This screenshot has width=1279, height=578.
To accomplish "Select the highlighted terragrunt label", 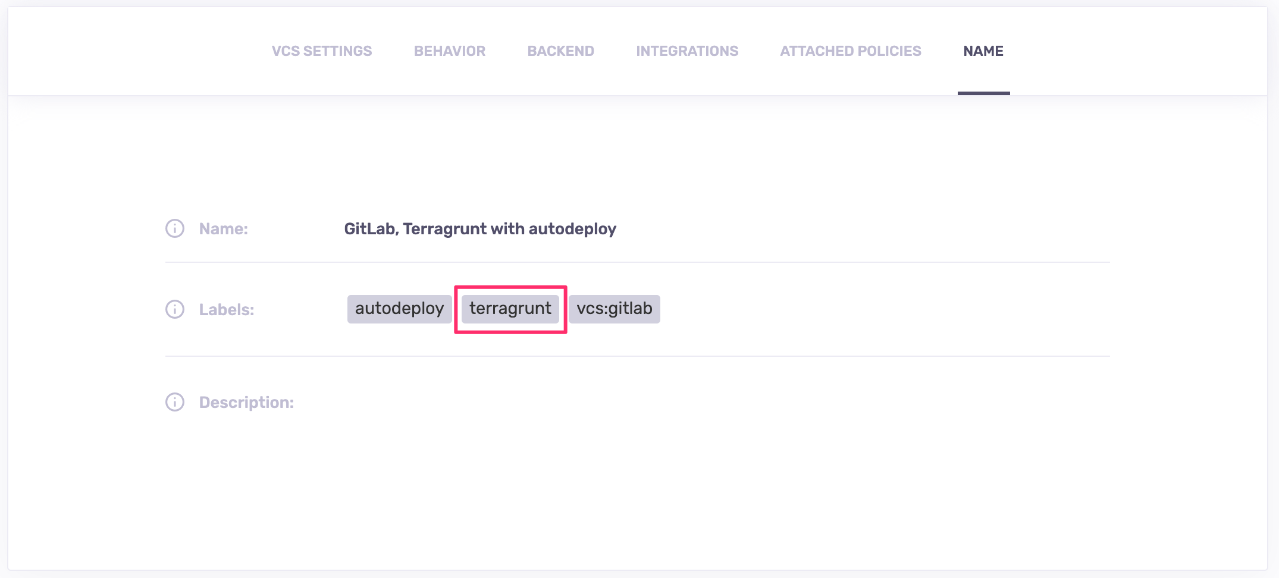I will (x=510, y=309).
